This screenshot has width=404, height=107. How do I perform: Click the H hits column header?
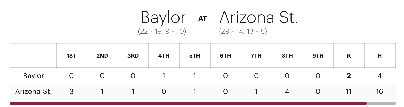click(380, 56)
